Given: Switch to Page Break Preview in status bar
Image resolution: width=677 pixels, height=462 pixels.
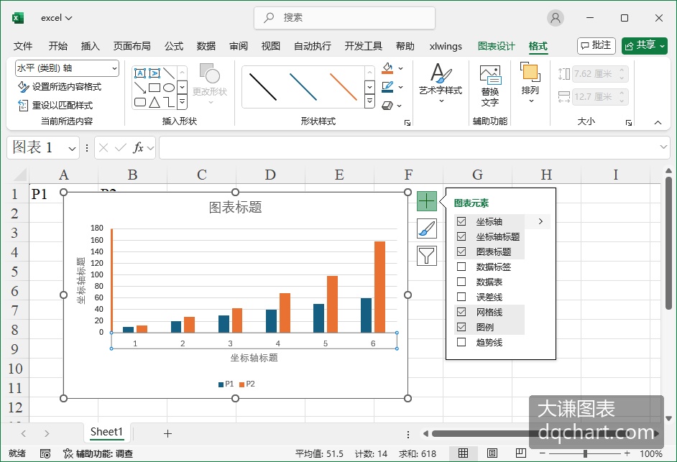Looking at the screenshot, I should click(x=521, y=453).
